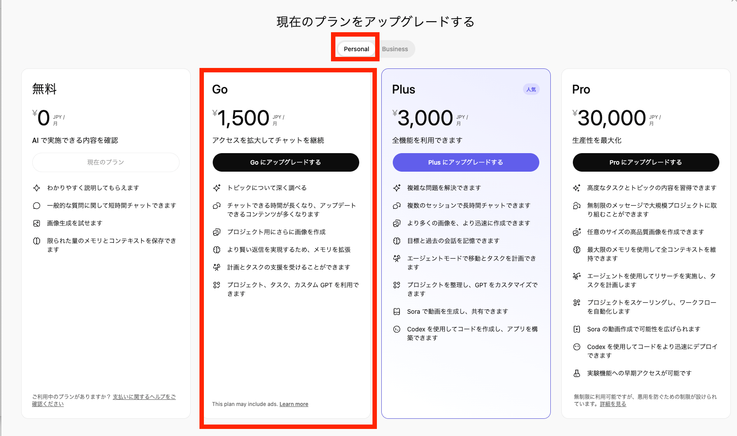Click the disabled 現在のプラン button
737x436 pixels.
click(105, 162)
